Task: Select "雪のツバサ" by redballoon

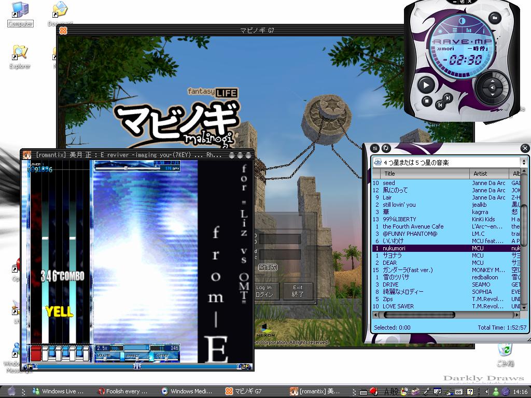Action: click(446, 277)
